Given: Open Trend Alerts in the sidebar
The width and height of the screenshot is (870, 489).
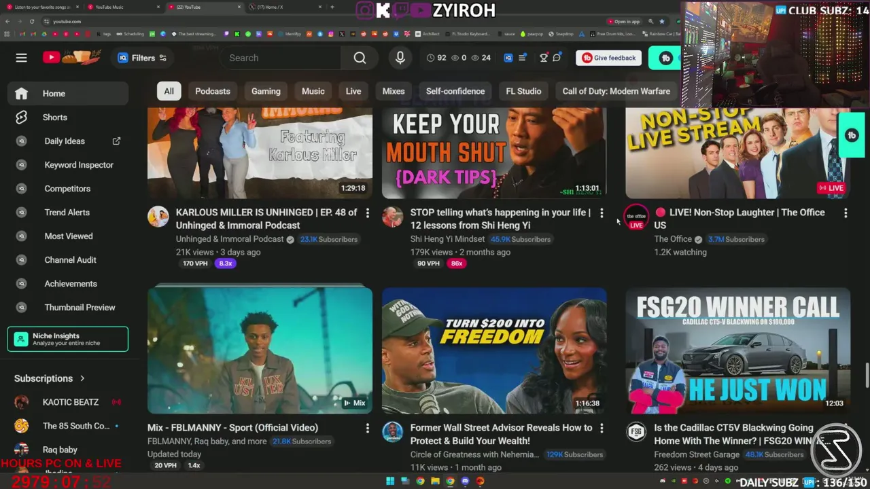Looking at the screenshot, I should (x=68, y=213).
